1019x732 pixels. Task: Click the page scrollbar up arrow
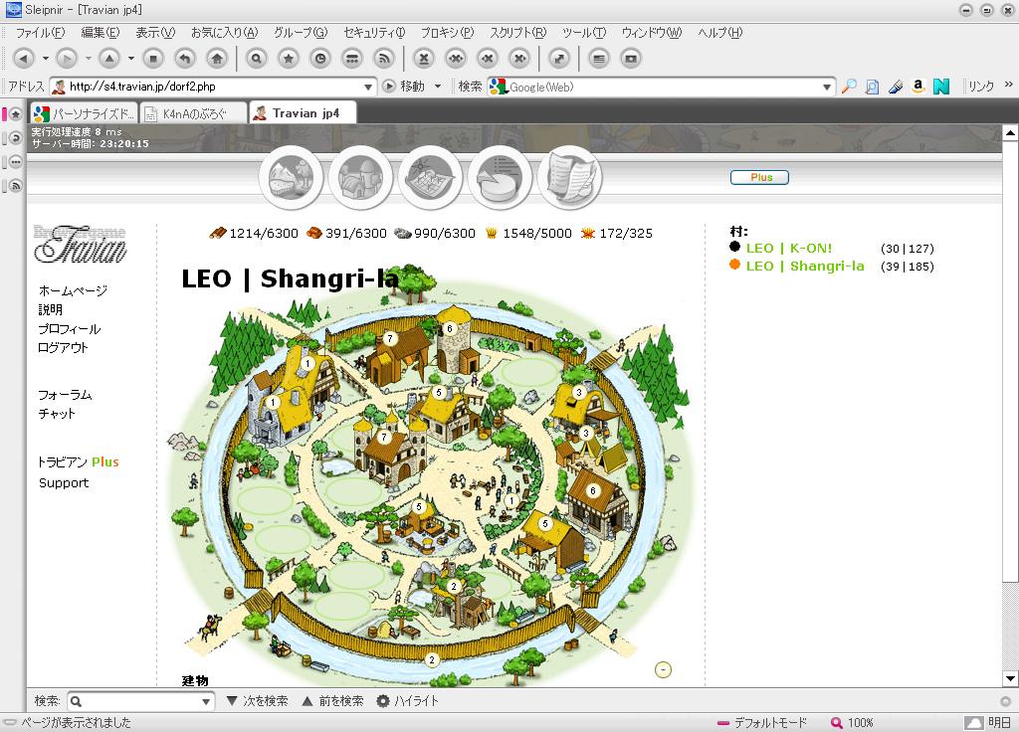click(1010, 133)
